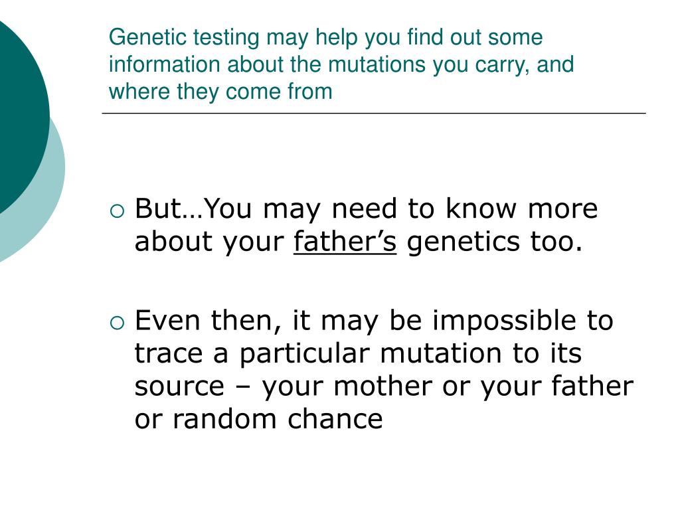Click the first hollow circle bullet marker
The height and width of the screenshot is (510, 680).
pyautogui.click(x=117, y=211)
